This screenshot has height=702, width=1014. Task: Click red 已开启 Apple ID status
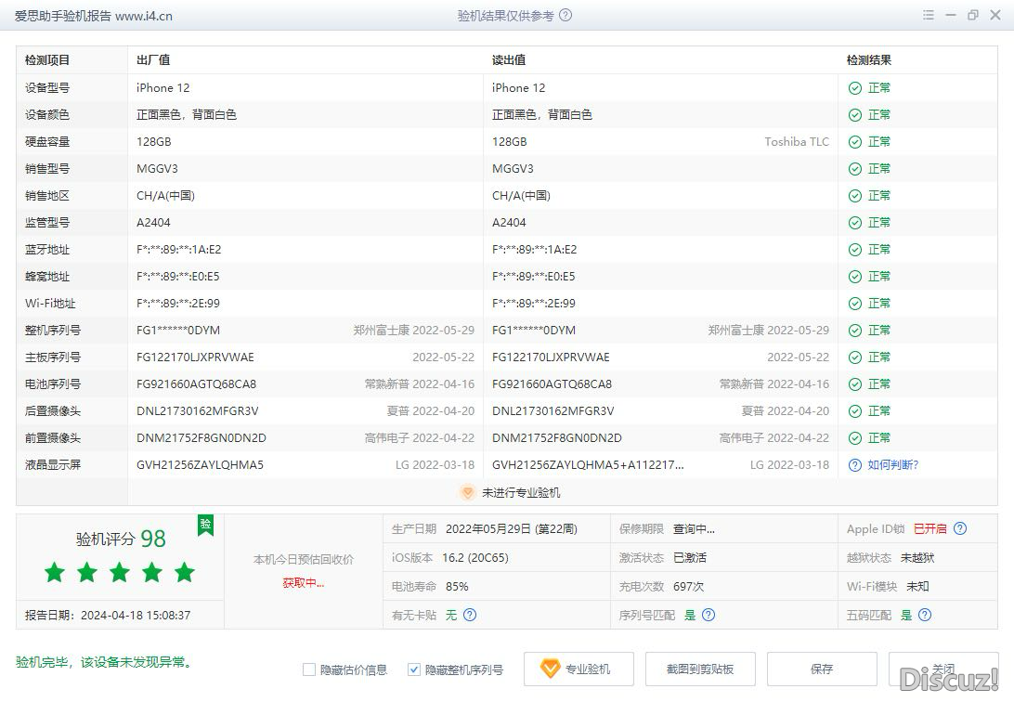[x=929, y=528]
